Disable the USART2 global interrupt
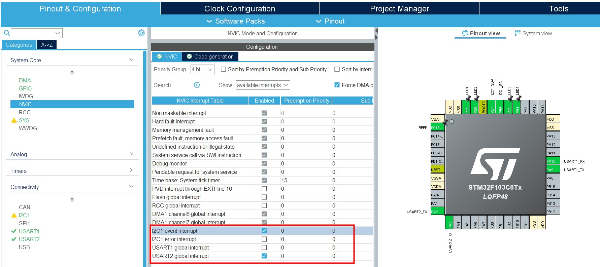600x267 pixels. click(x=264, y=256)
